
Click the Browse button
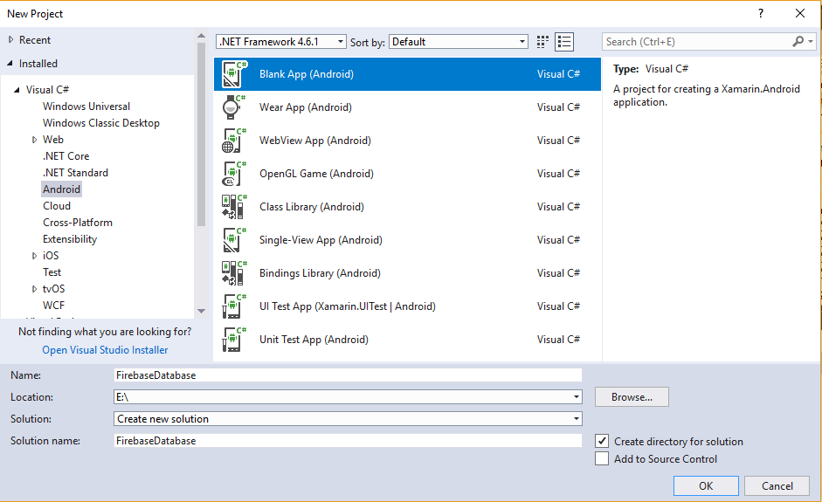pyautogui.click(x=632, y=397)
